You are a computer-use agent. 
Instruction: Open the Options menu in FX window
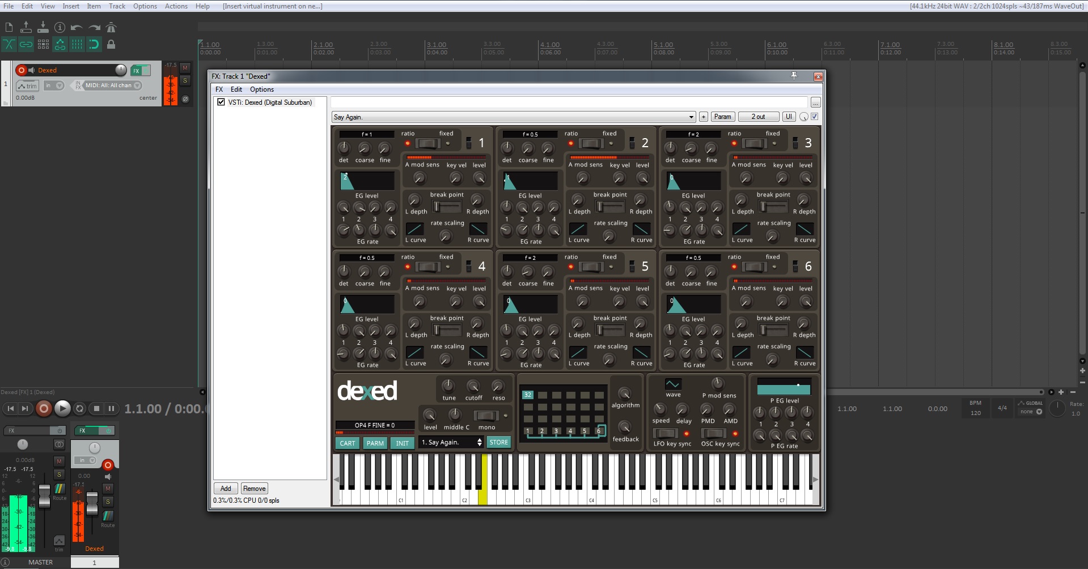click(261, 89)
